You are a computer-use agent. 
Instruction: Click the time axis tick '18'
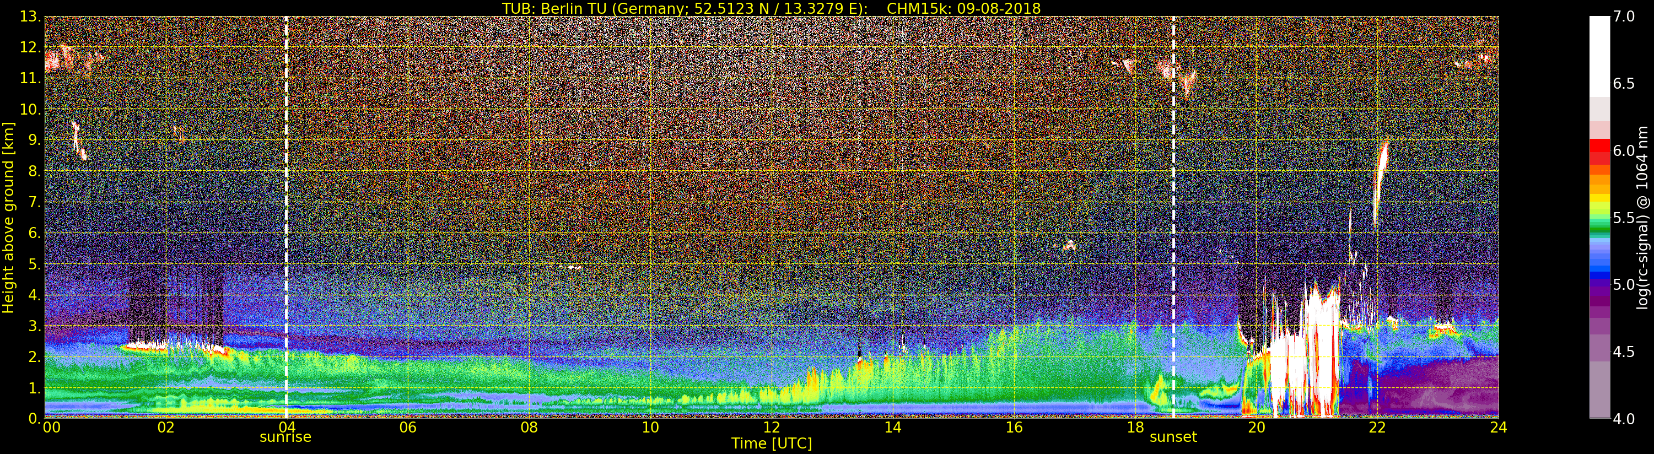tap(1135, 427)
